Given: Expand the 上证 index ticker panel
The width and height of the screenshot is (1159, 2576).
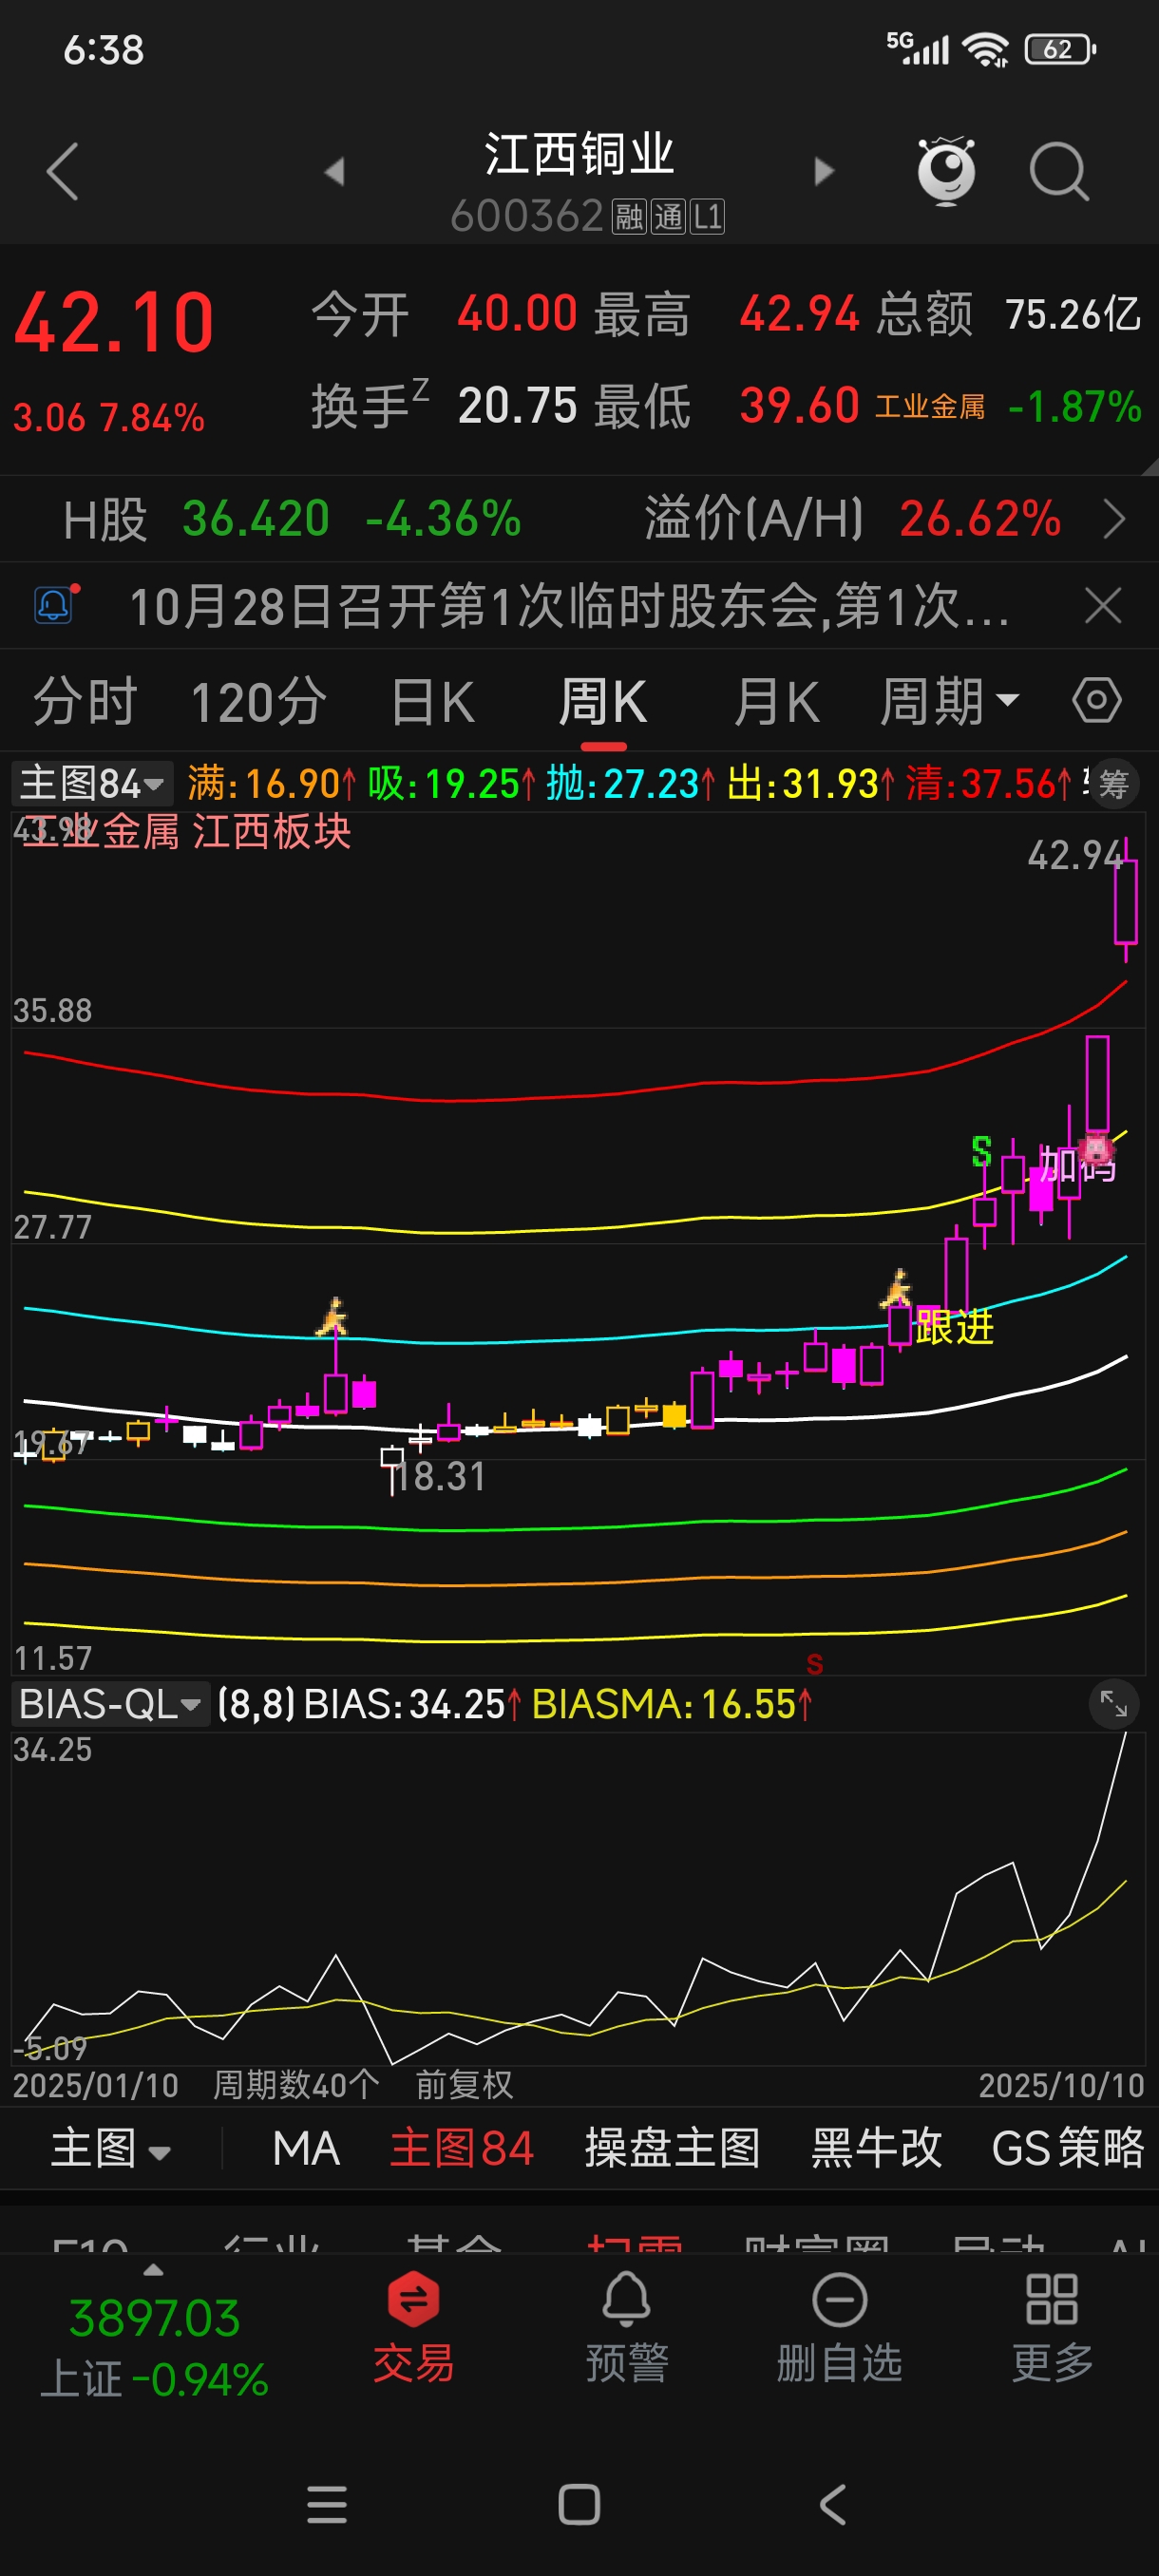Looking at the screenshot, I should tap(154, 2336).
